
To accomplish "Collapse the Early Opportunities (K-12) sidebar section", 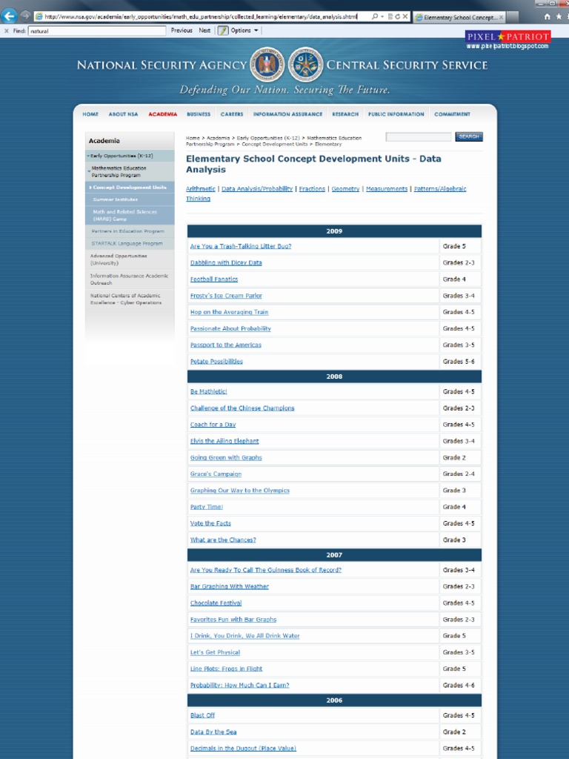I will coord(130,156).
